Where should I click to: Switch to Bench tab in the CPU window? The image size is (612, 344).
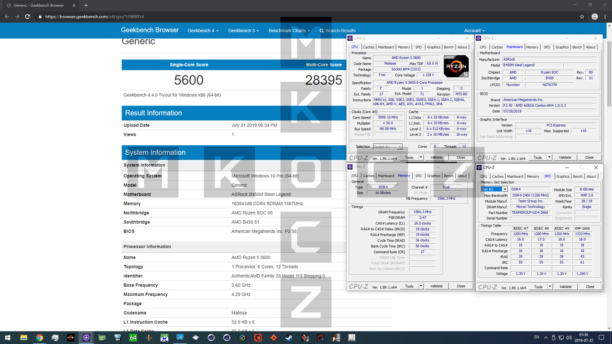pos(448,47)
